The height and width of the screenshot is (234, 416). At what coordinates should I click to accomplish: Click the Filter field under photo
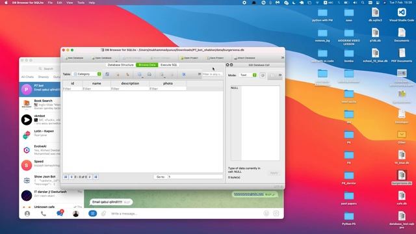coord(168,88)
